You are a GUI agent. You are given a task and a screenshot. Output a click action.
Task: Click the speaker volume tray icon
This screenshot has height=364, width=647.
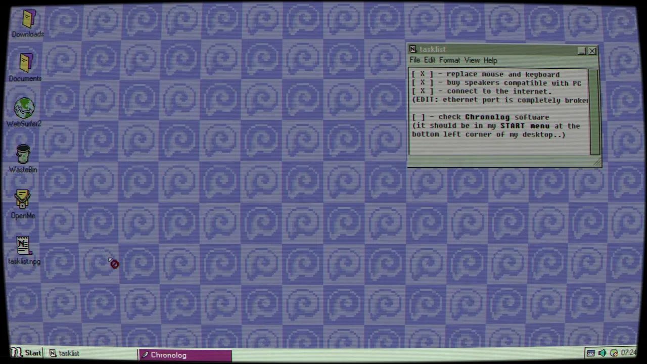(602, 353)
